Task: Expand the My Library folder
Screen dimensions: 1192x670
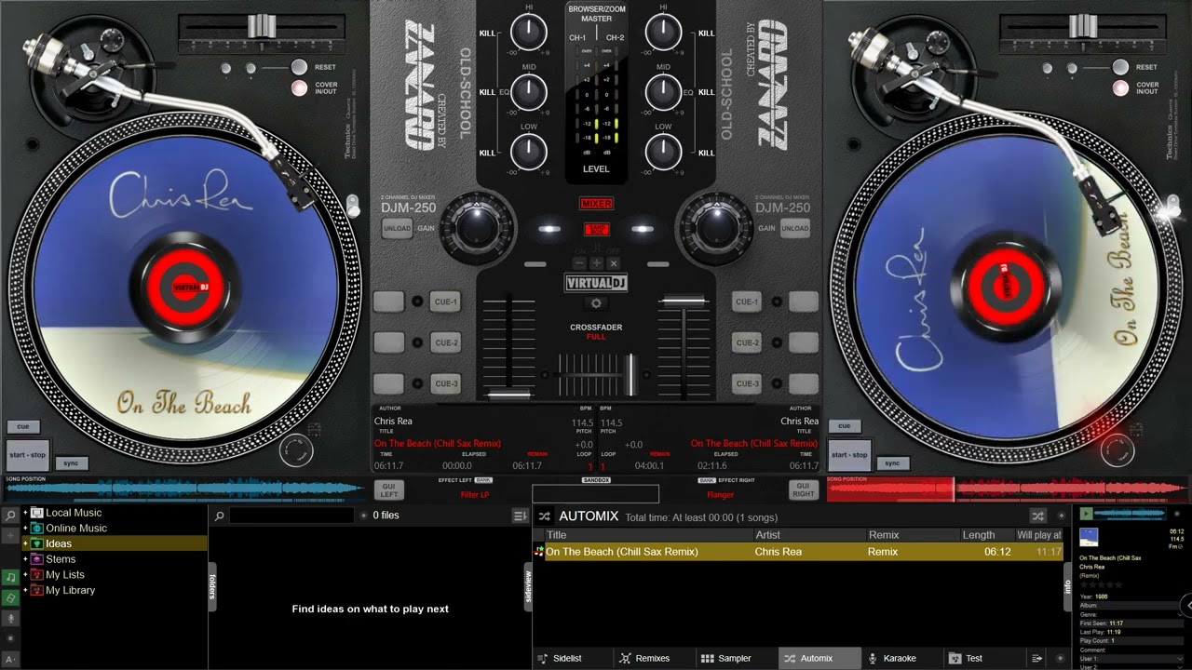Action: 25,590
